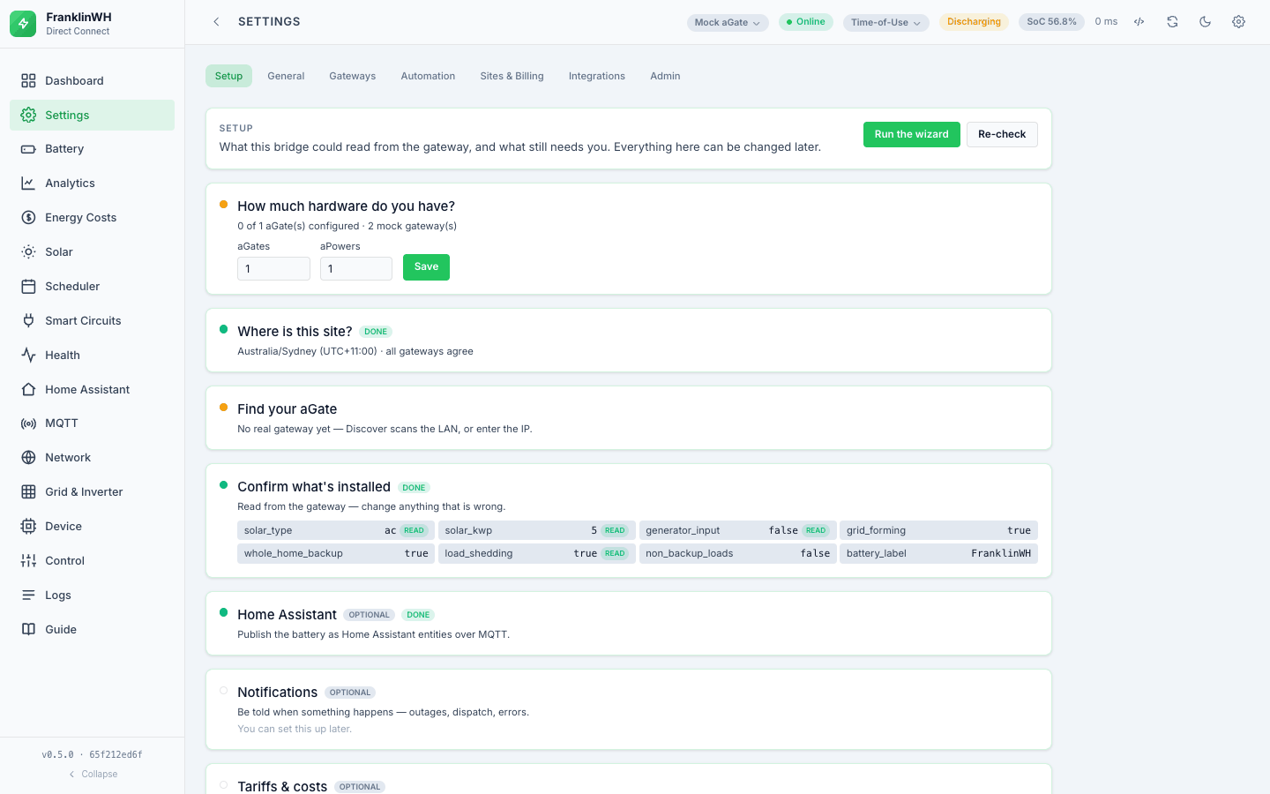Click the whole_home_backup value cell
Viewport: 1270px width, 794px height.
pyautogui.click(x=336, y=553)
